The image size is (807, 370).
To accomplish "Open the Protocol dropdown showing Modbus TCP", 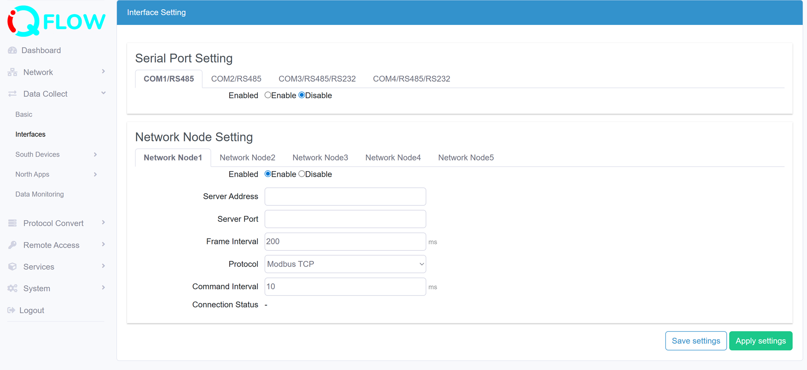I will [345, 264].
